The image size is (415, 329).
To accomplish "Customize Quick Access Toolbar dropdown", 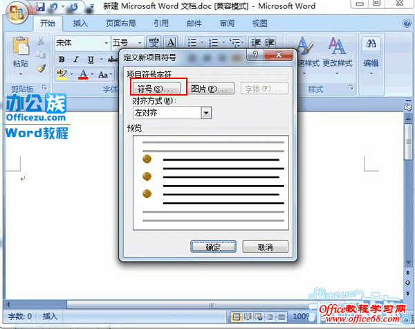I will [x=92, y=7].
